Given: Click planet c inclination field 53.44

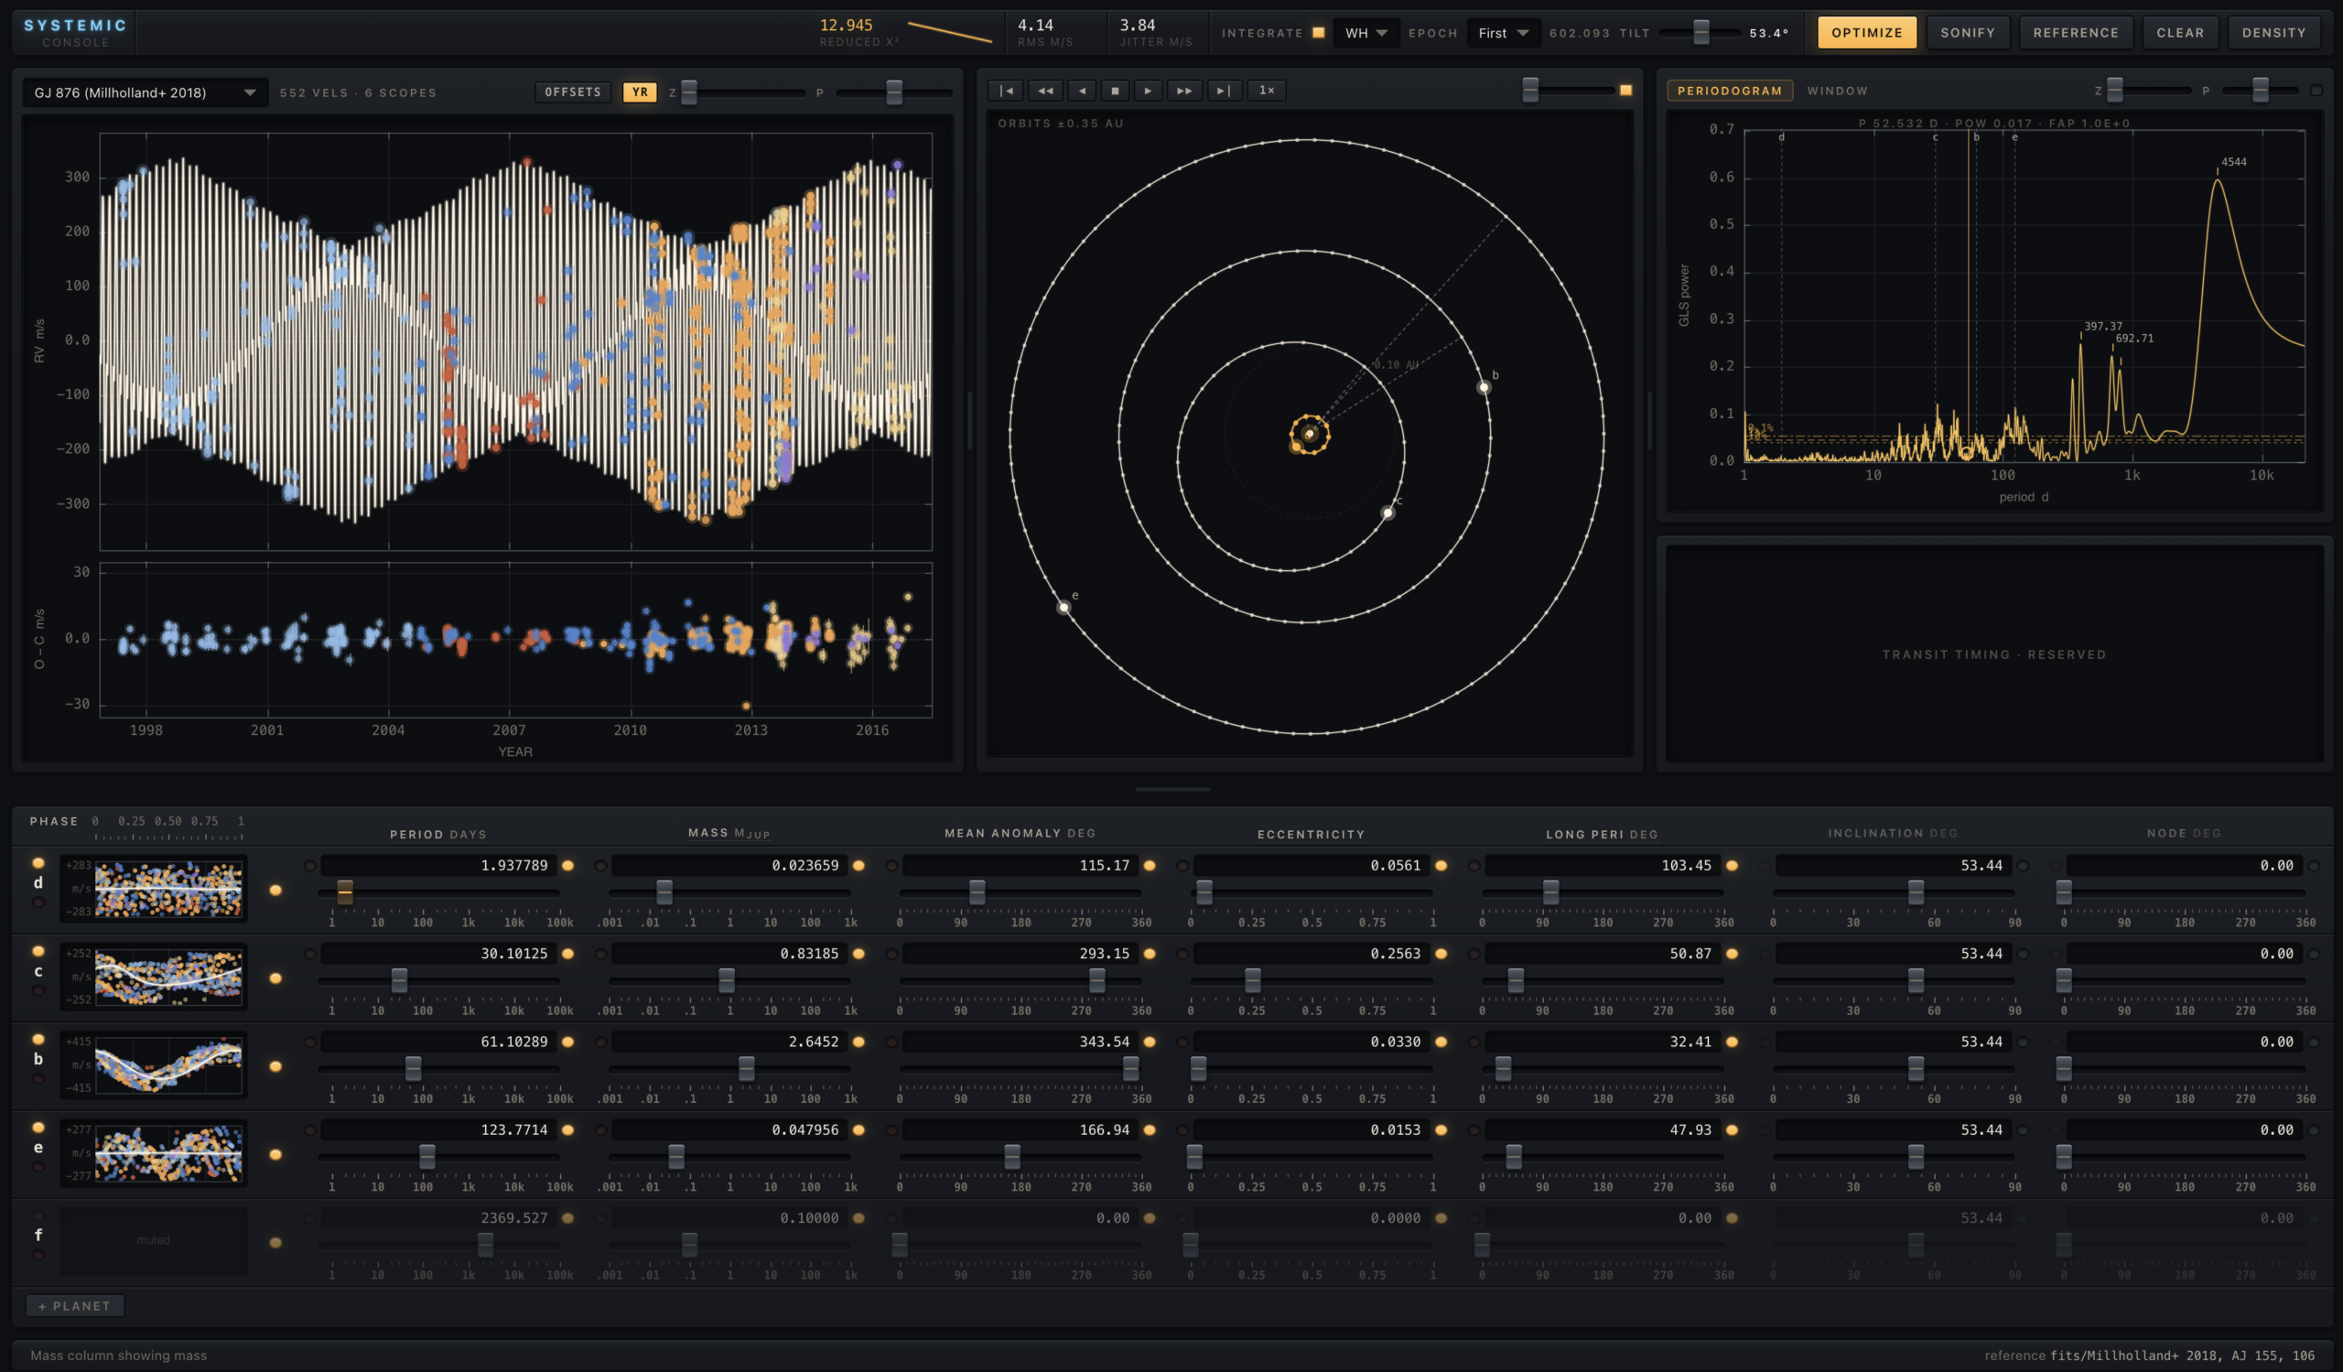Looking at the screenshot, I should (1893, 954).
